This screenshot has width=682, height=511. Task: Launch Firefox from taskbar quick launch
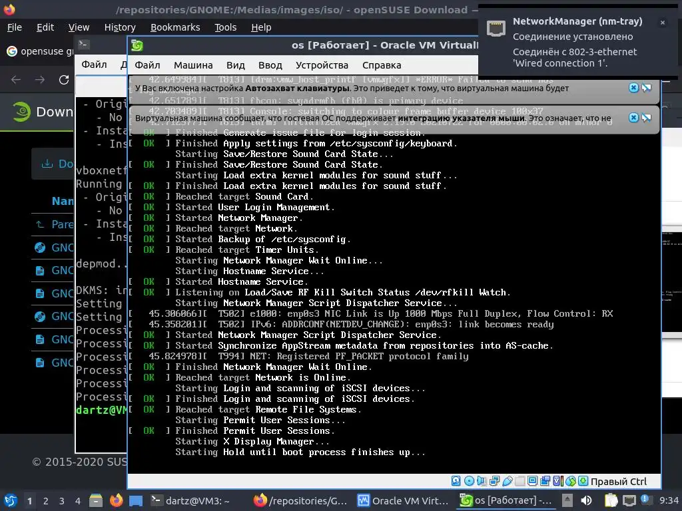point(116,500)
